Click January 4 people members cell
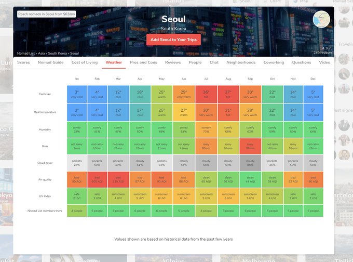 click(x=77, y=211)
